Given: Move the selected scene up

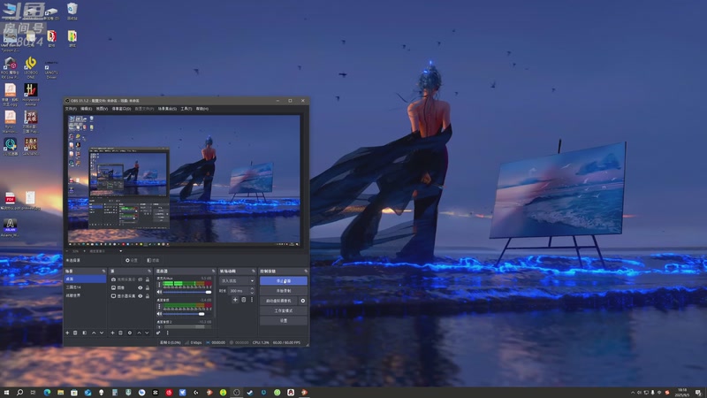Looking at the screenshot, I should [x=94, y=333].
